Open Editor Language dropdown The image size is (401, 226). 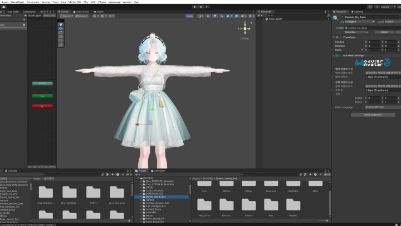[383, 107]
